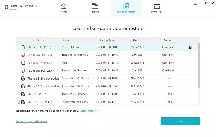Click the iPhone 12(15.0) device icon
The image size is (216, 137).
tap(23, 94)
